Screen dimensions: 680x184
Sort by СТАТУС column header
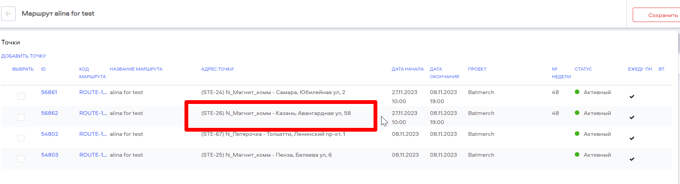583,69
